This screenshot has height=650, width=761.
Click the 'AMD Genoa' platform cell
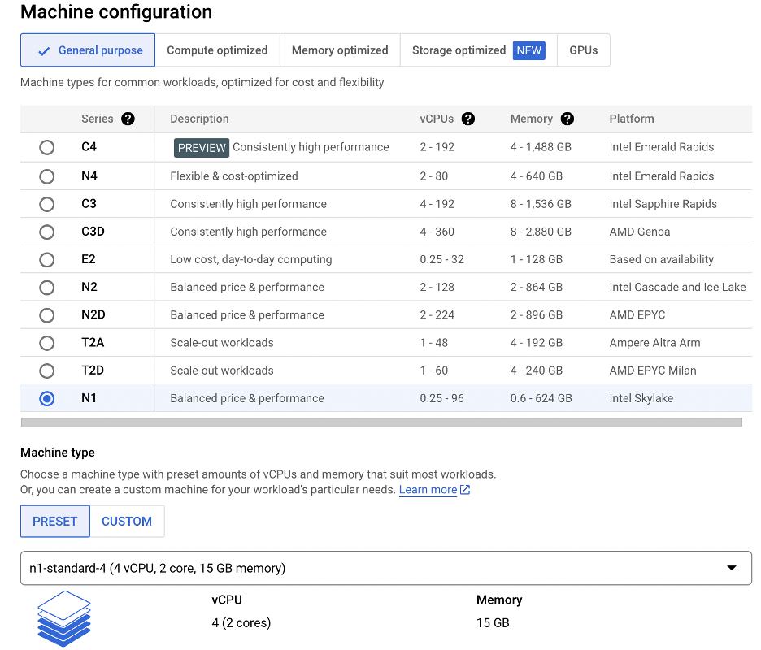(640, 232)
